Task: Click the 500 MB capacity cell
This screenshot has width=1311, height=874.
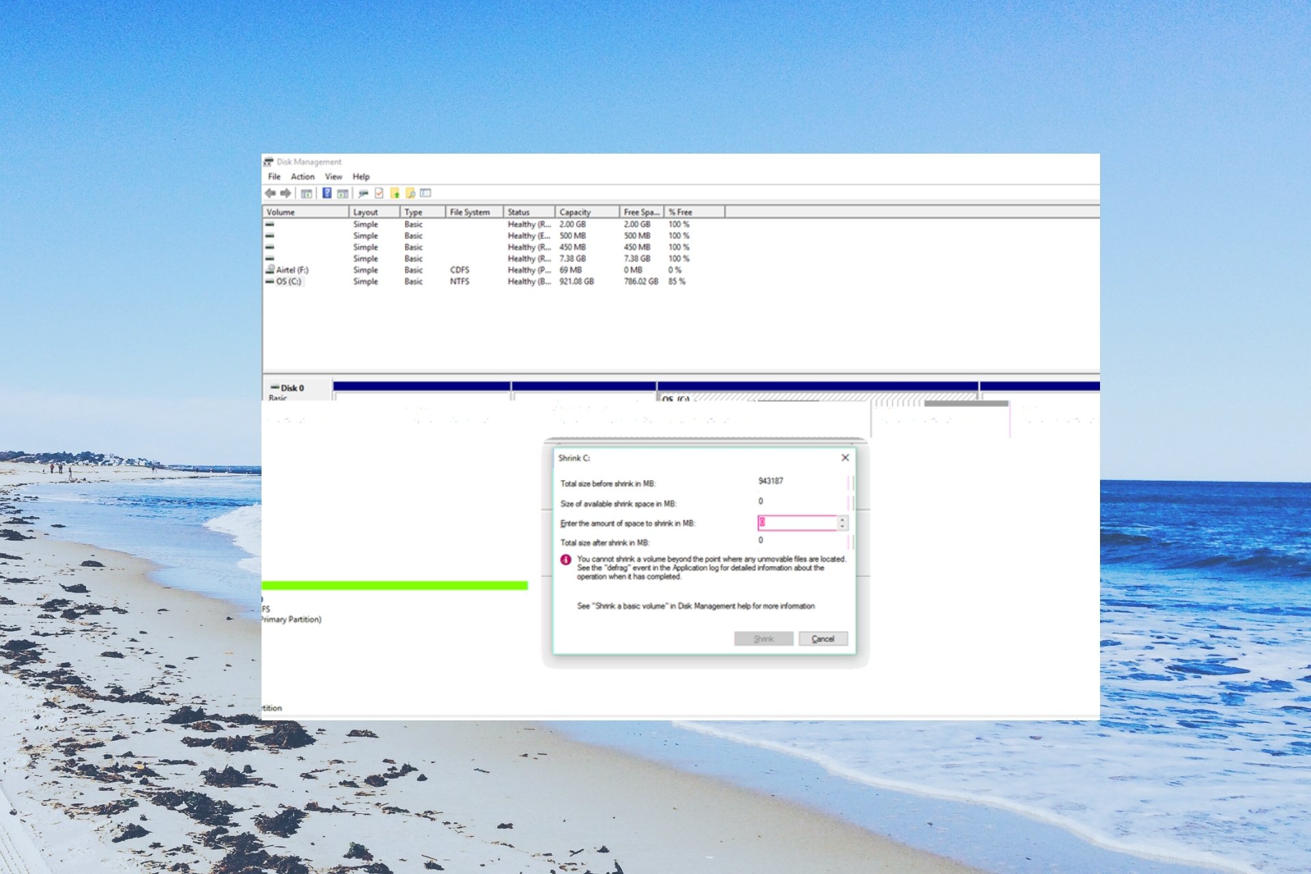Action: coord(572,236)
